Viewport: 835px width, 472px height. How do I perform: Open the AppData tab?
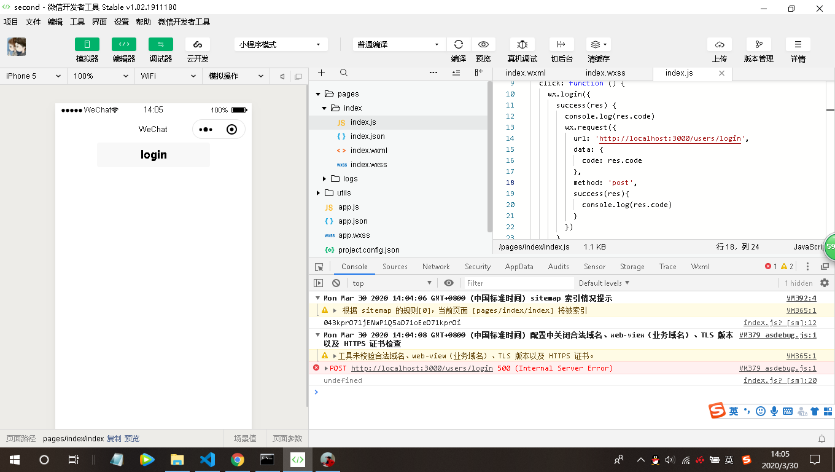click(519, 267)
